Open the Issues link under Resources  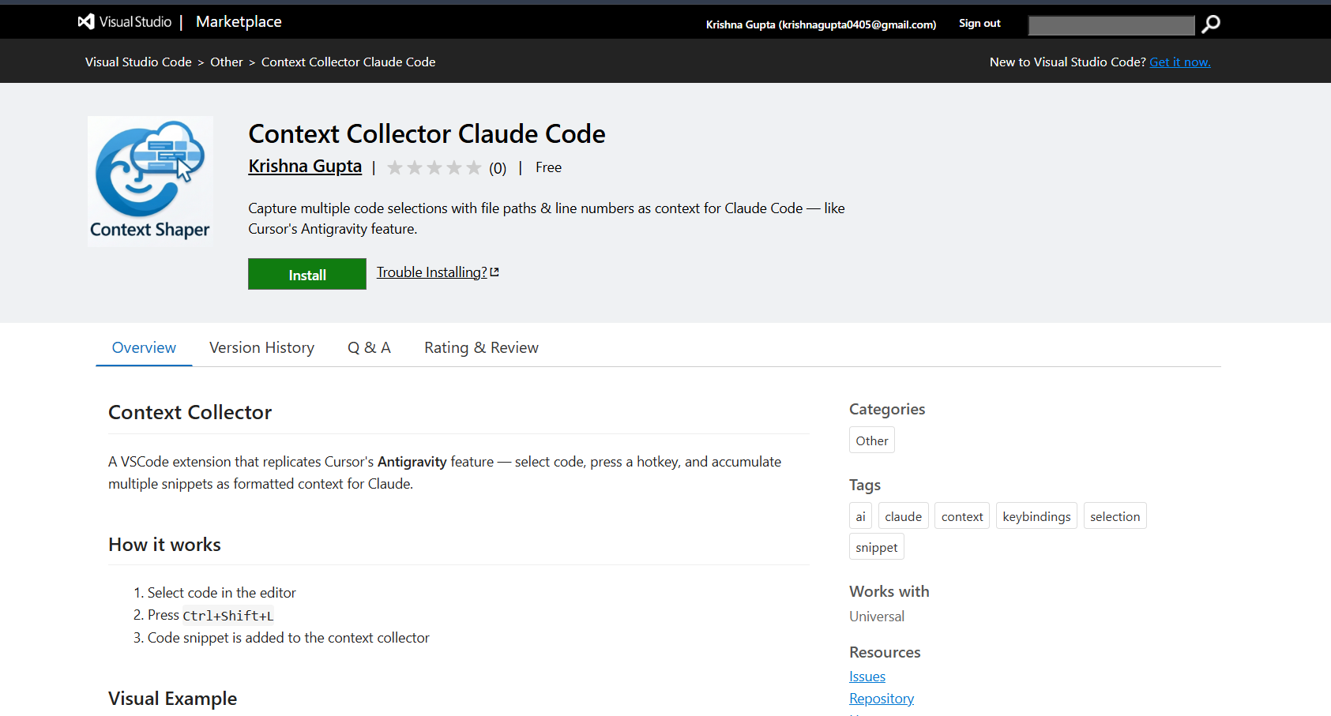pyautogui.click(x=867, y=677)
